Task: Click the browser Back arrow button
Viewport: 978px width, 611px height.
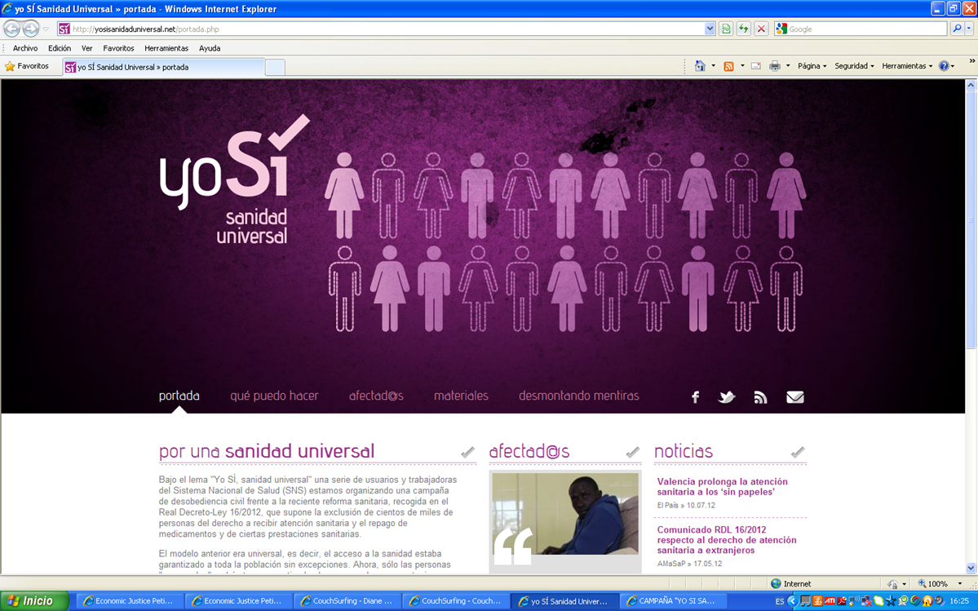Action: tap(13, 29)
